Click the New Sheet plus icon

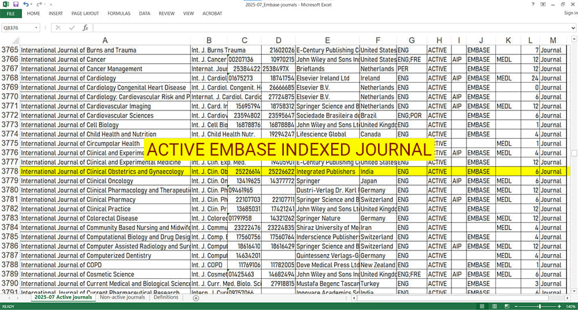click(x=196, y=298)
